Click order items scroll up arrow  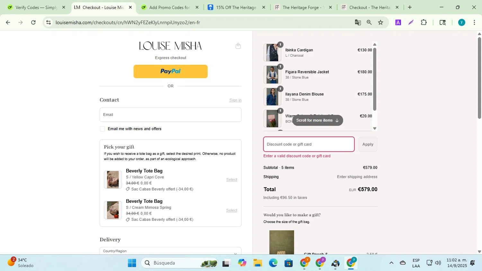tap(375, 45)
